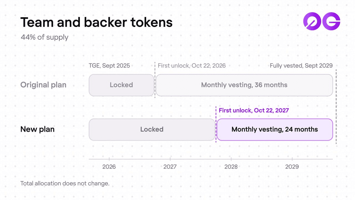
Task: Click the purple 0G logo
Action: tap(322, 21)
